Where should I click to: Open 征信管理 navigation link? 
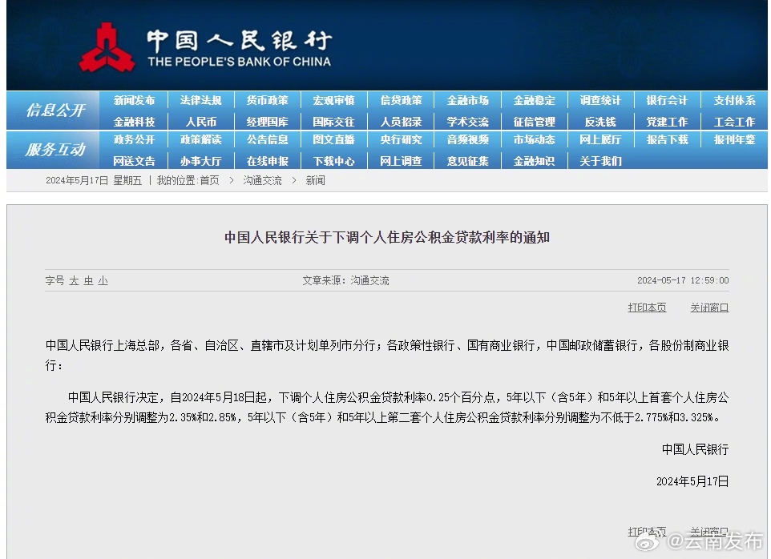pyautogui.click(x=534, y=121)
